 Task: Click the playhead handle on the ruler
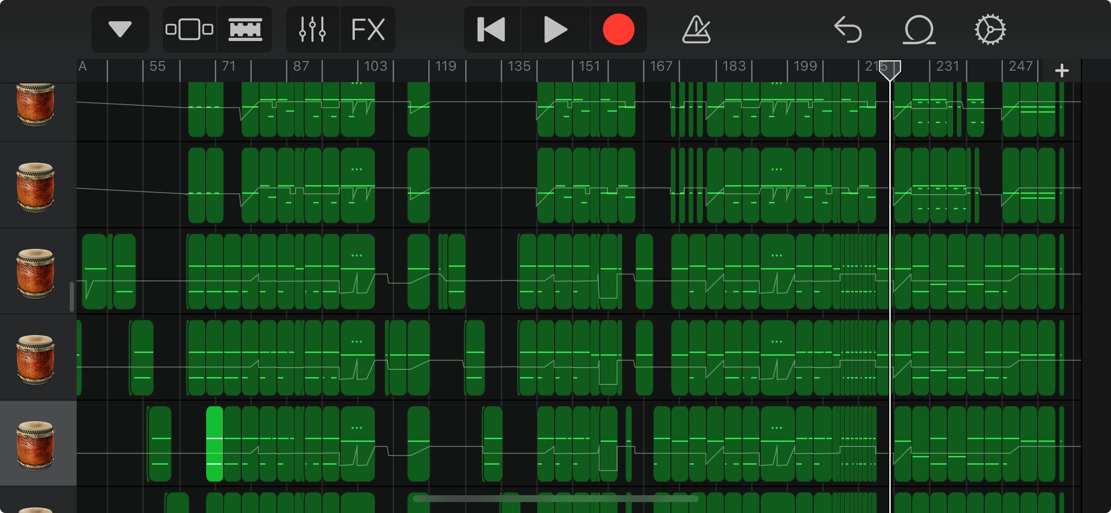pos(890,70)
